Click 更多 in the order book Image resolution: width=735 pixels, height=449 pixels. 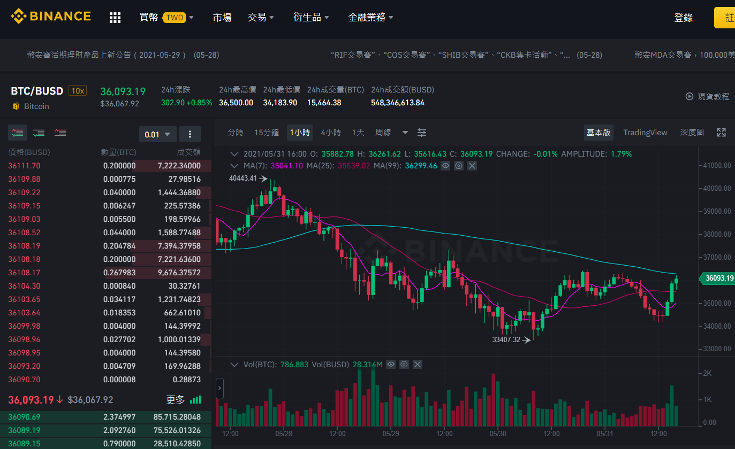(x=176, y=400)
